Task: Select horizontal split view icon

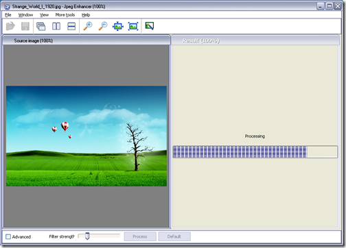Action: pos(71,26)
